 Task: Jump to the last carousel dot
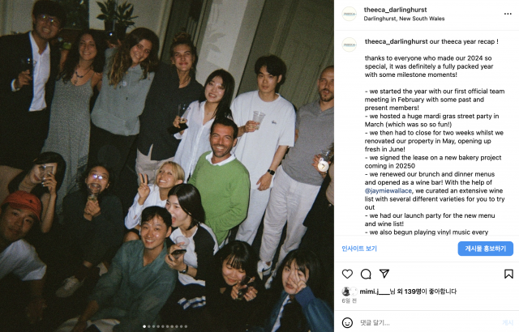(186, 326)
